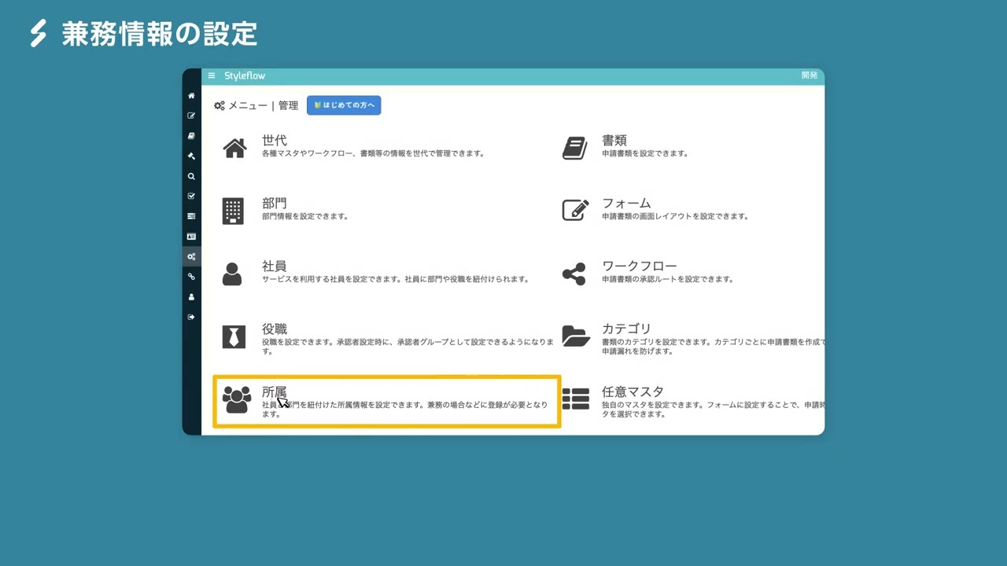Open the hamburger menu beside Styleflow
The height and width of the screenshot is (566, 1007).
click(x=212, y=75)
